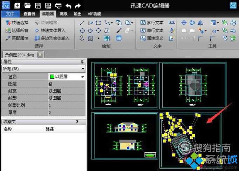This screenshot has height=171, width=239.
Task: Expand the polyline tool dropdown arrow
Action: click(112, 23)
